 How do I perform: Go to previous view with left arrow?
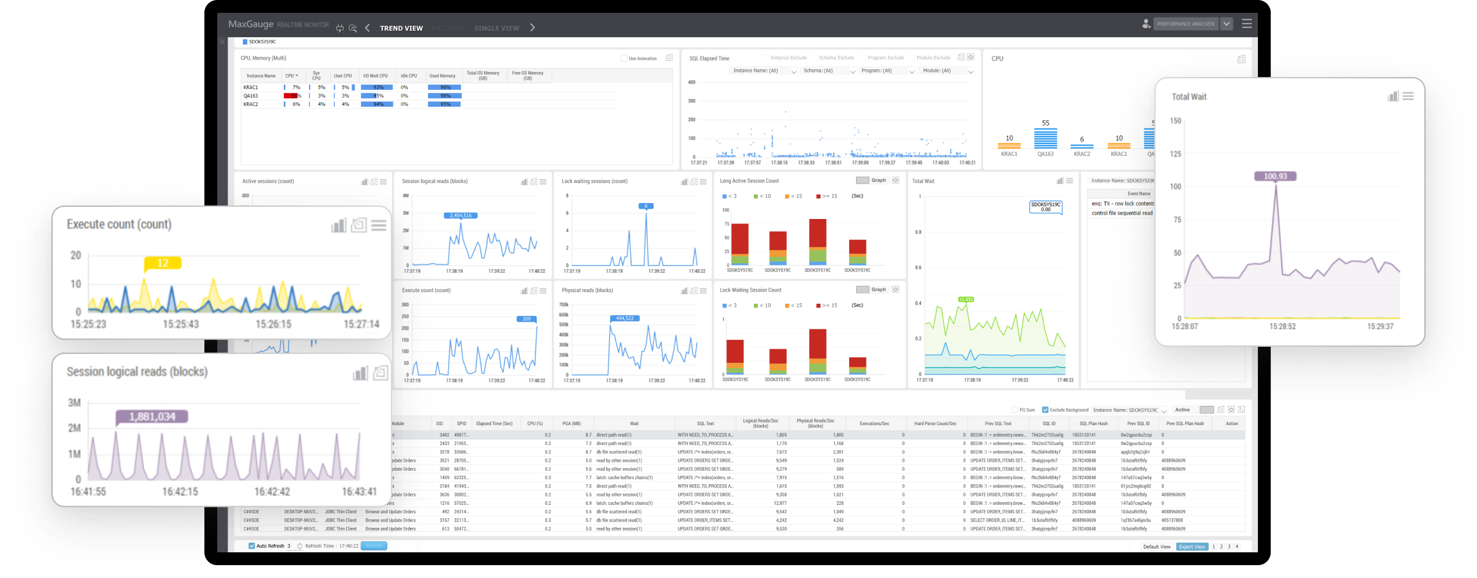tap(367, 28)
